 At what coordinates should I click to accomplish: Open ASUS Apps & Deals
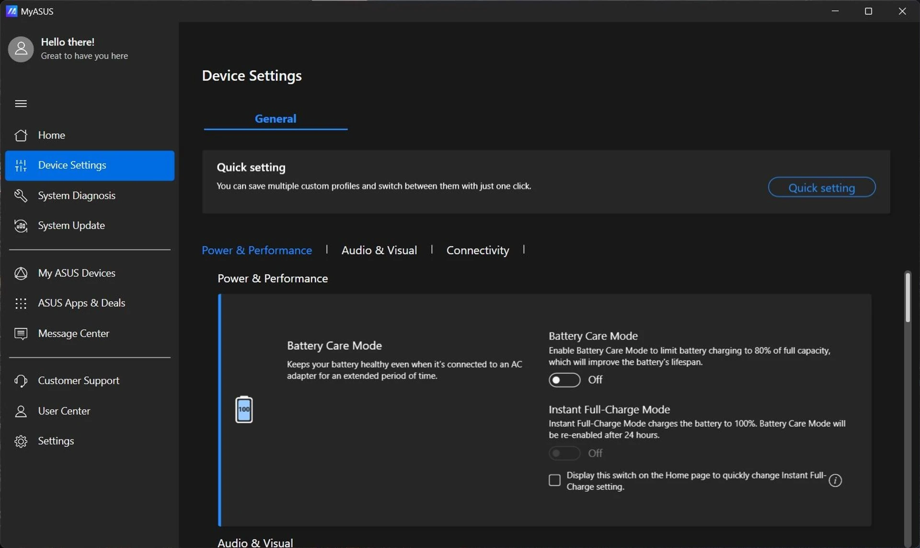(90, 303)
